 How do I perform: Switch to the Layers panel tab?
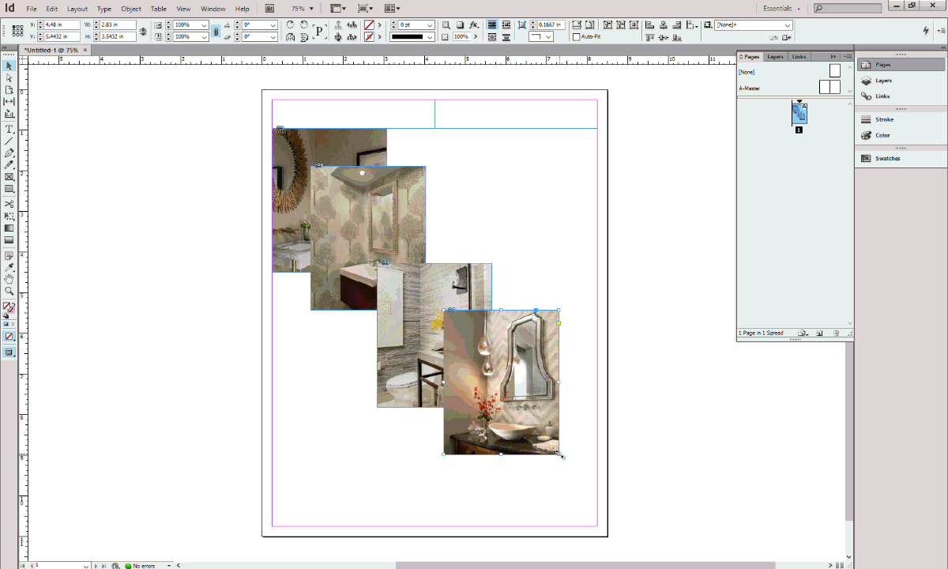tap(775, 55)
